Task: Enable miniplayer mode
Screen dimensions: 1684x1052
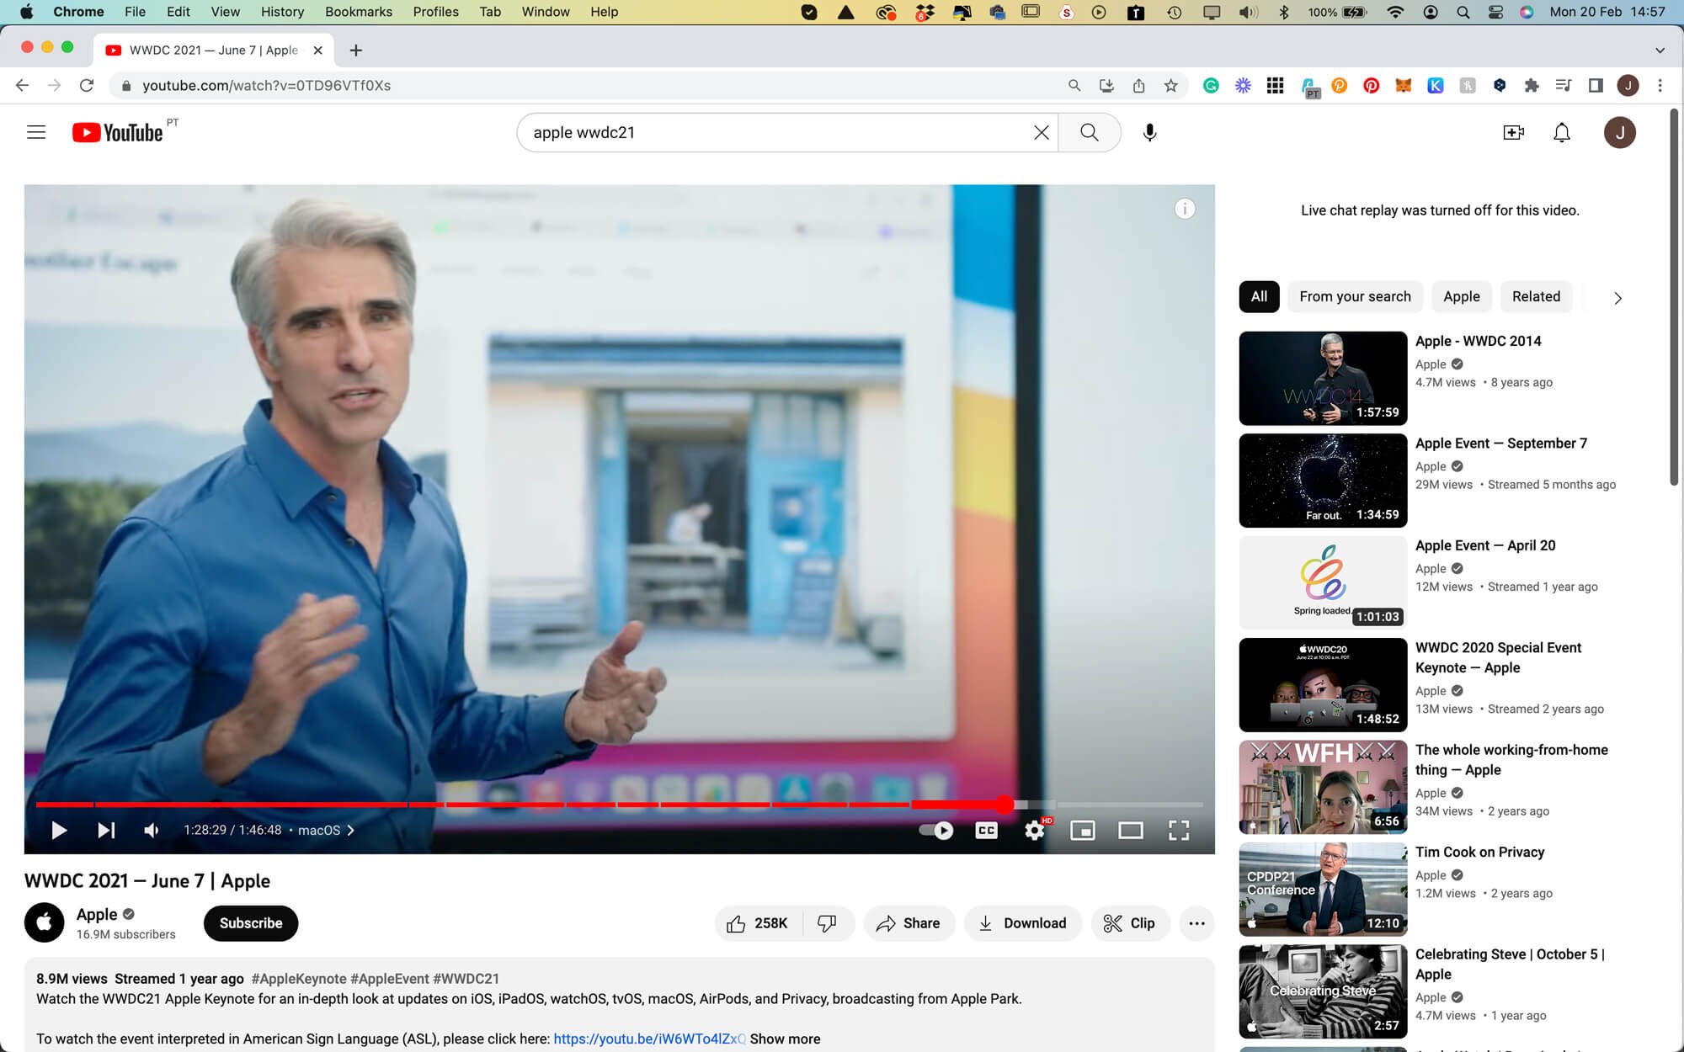Action: [x=1082, y=830]
